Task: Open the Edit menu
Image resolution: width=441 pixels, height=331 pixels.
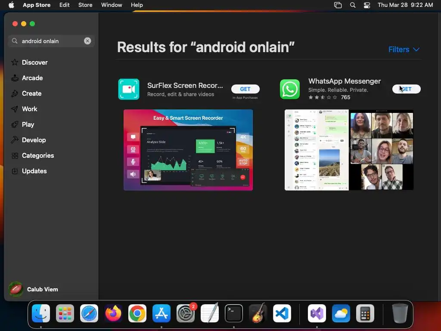Action: coord(65,5)
